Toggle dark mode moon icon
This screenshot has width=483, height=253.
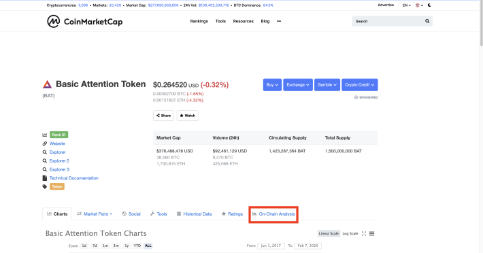click(x=429, y=5)
